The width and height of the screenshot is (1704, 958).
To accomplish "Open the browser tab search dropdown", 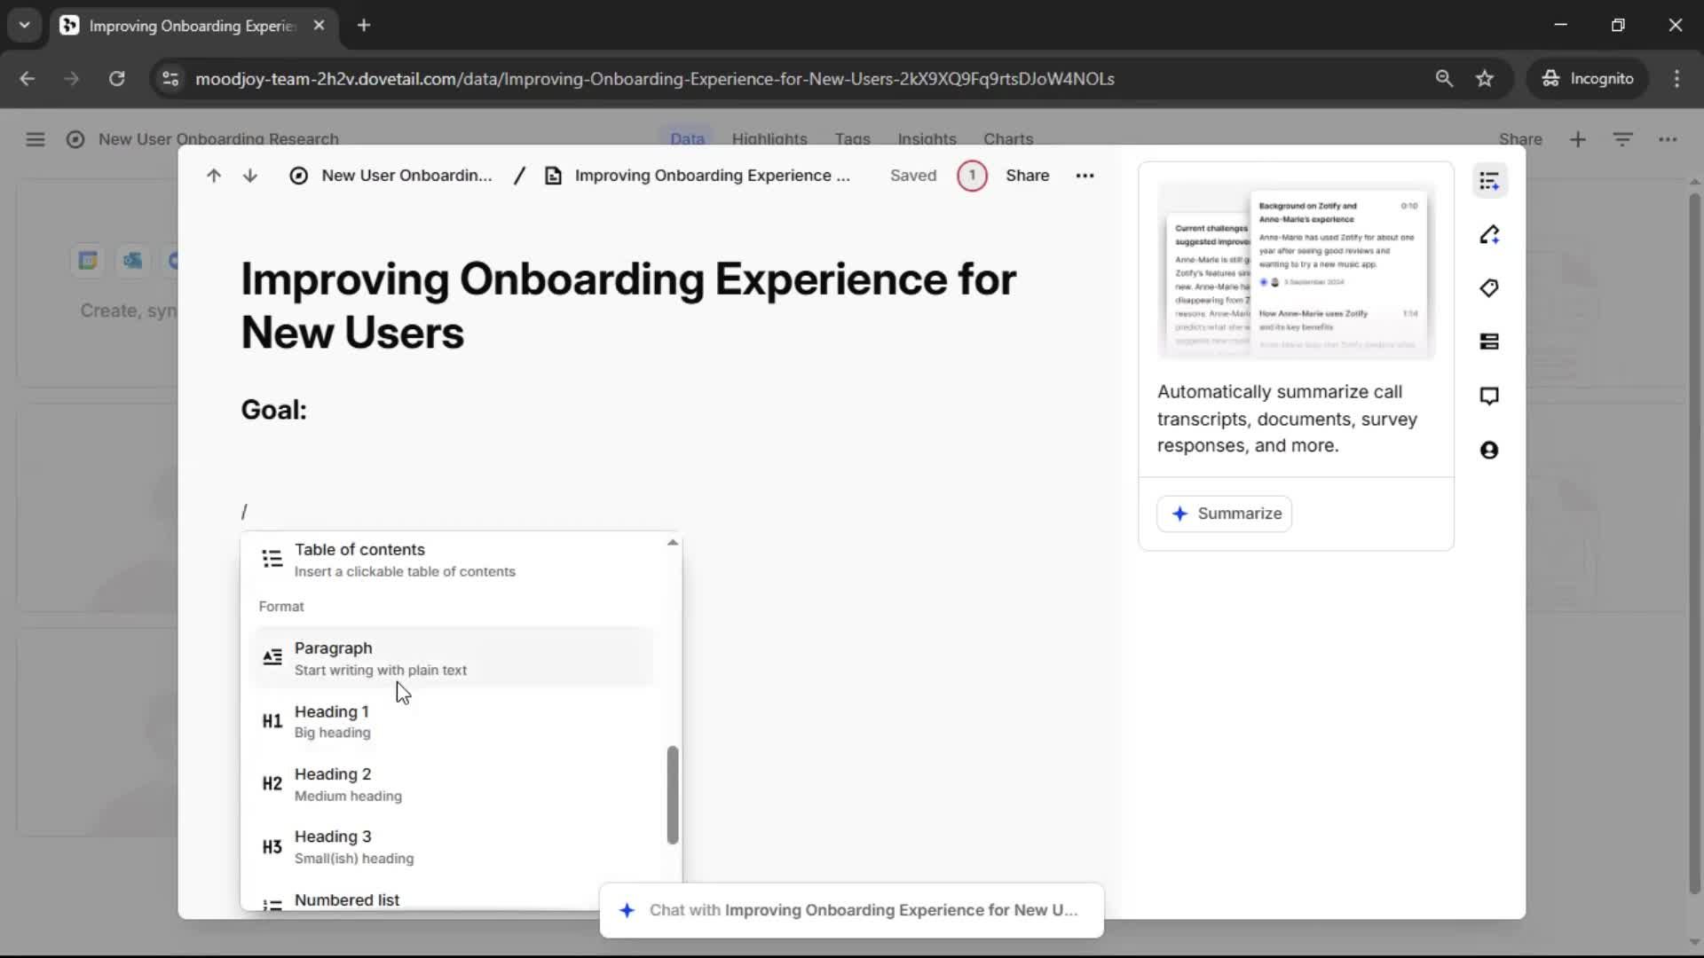I will pyautogui.click(x=24, y=25).
